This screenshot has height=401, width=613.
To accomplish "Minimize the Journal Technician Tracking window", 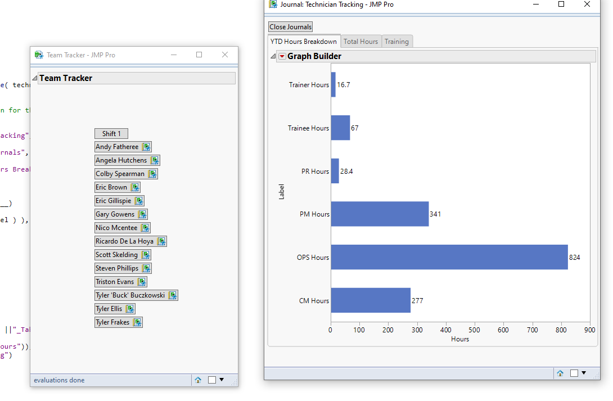I will tap(536, 4).
